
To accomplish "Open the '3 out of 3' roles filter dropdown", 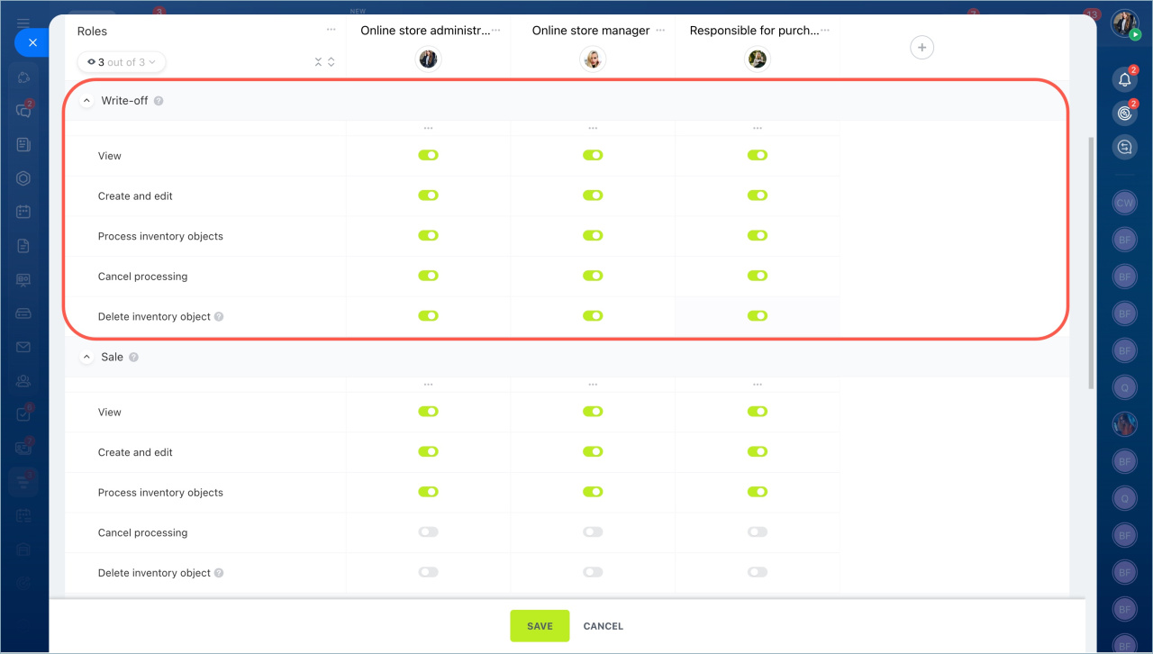I will [x=122, y=62].
